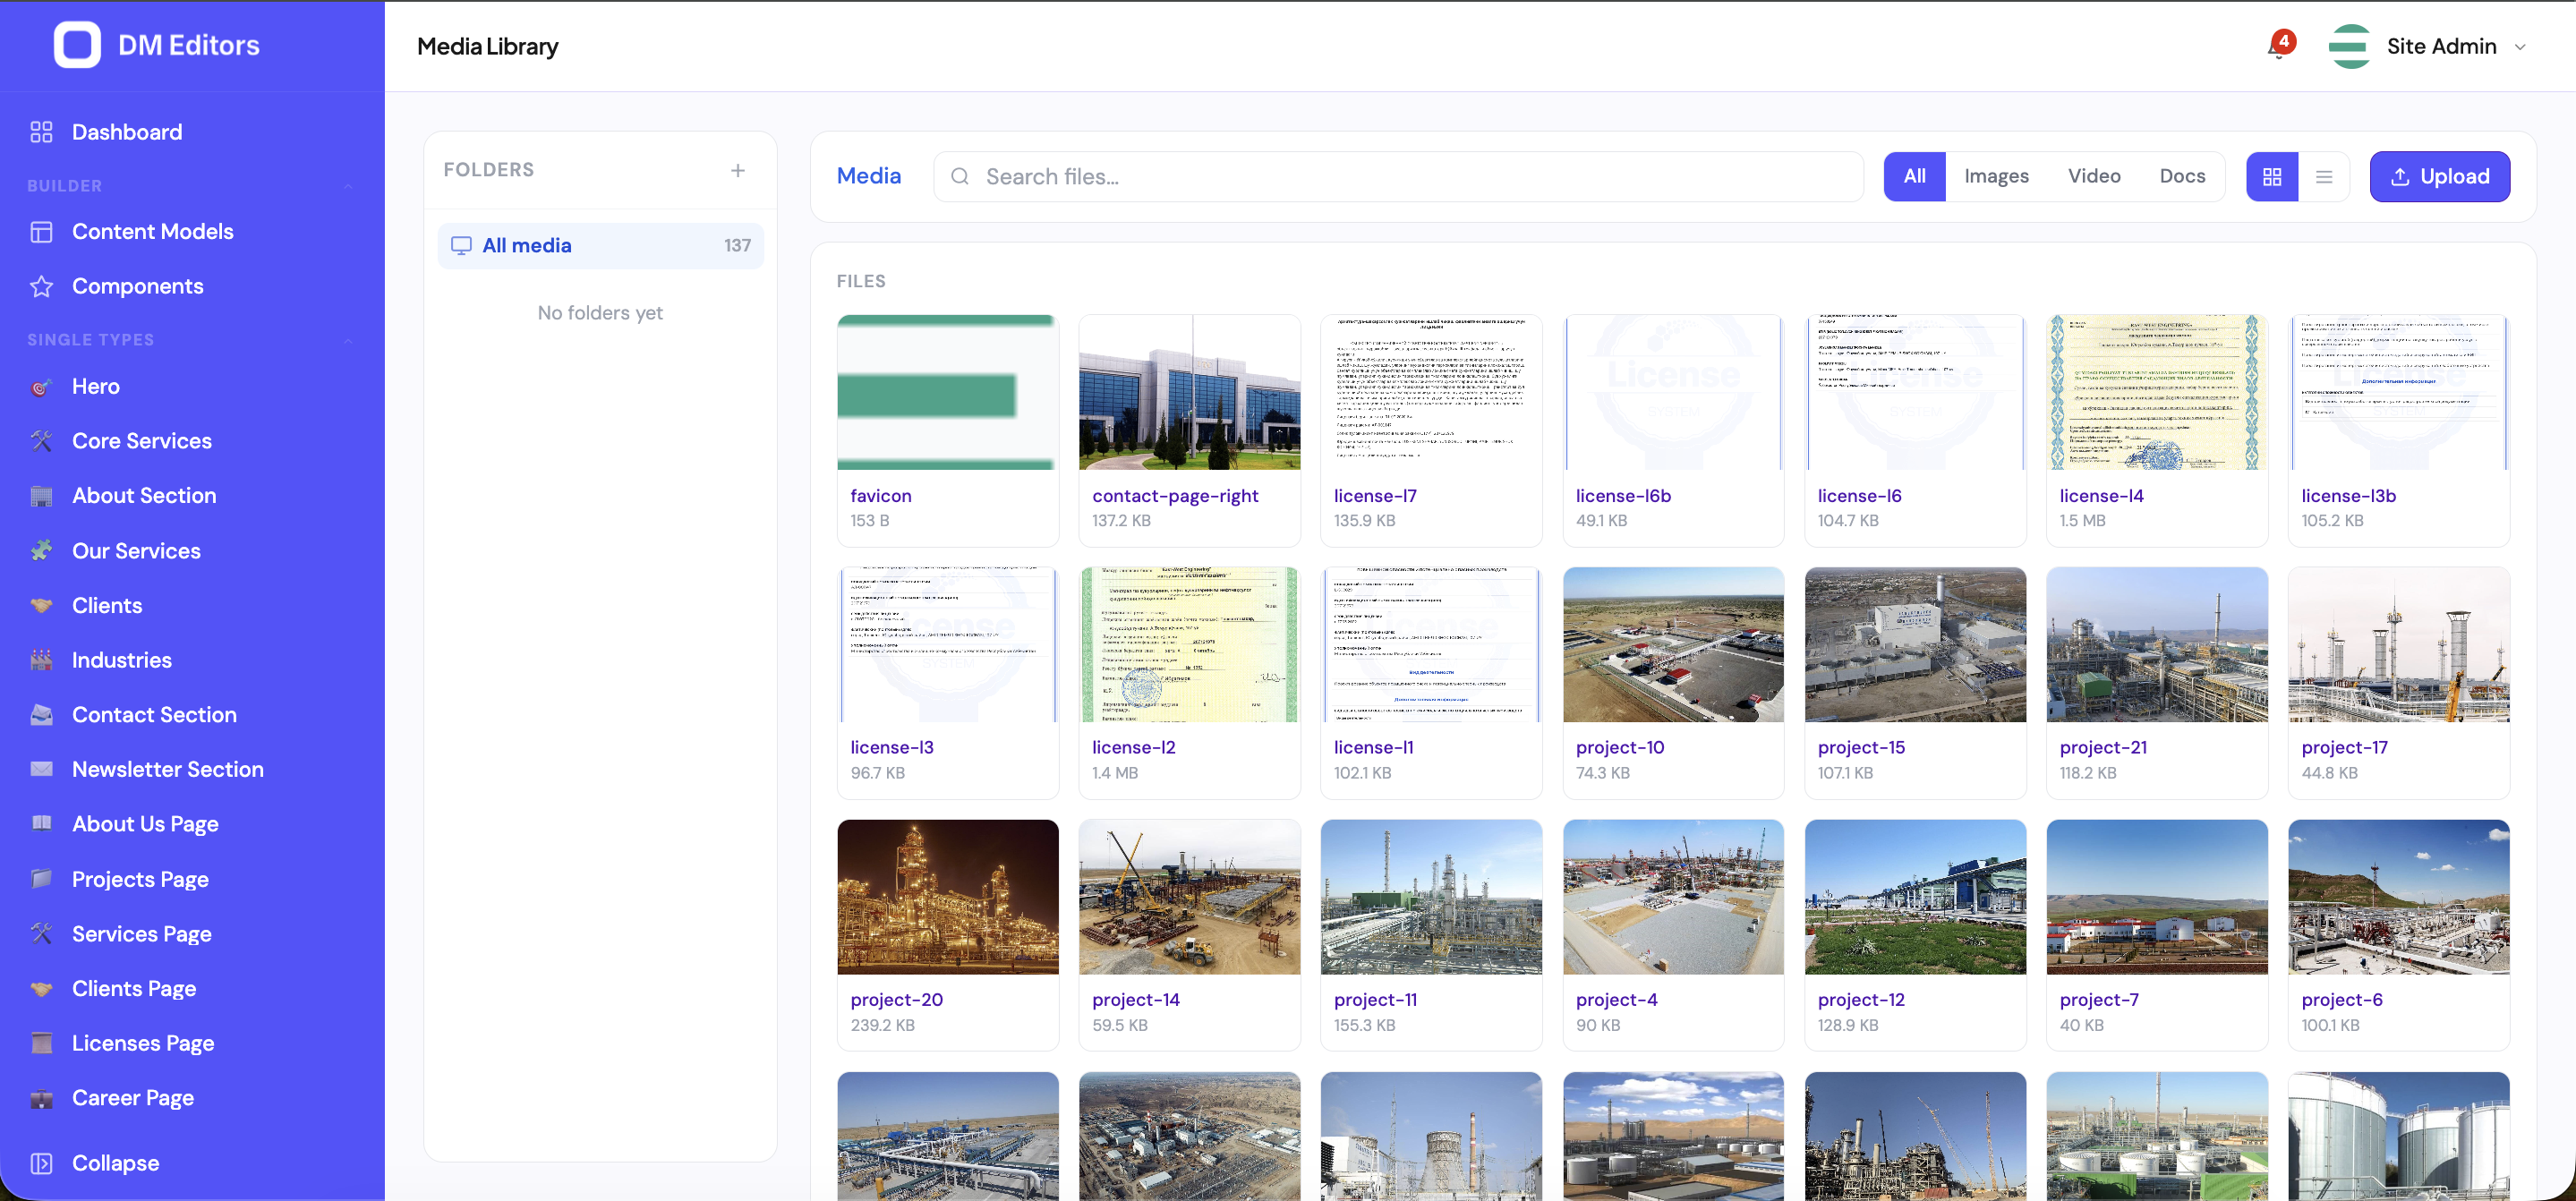Screen dimensions: 2576x1201
Task: Switch to grid view
Action: [2272, 176]
